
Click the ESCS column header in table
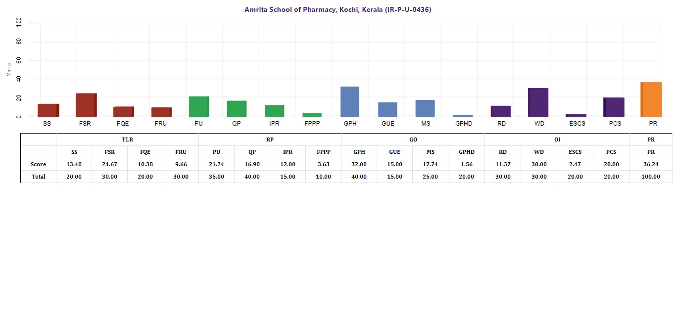pyautogui.click(x=575, y=152)
